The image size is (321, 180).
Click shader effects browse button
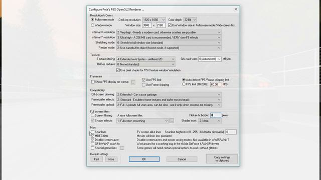point(172,121)
